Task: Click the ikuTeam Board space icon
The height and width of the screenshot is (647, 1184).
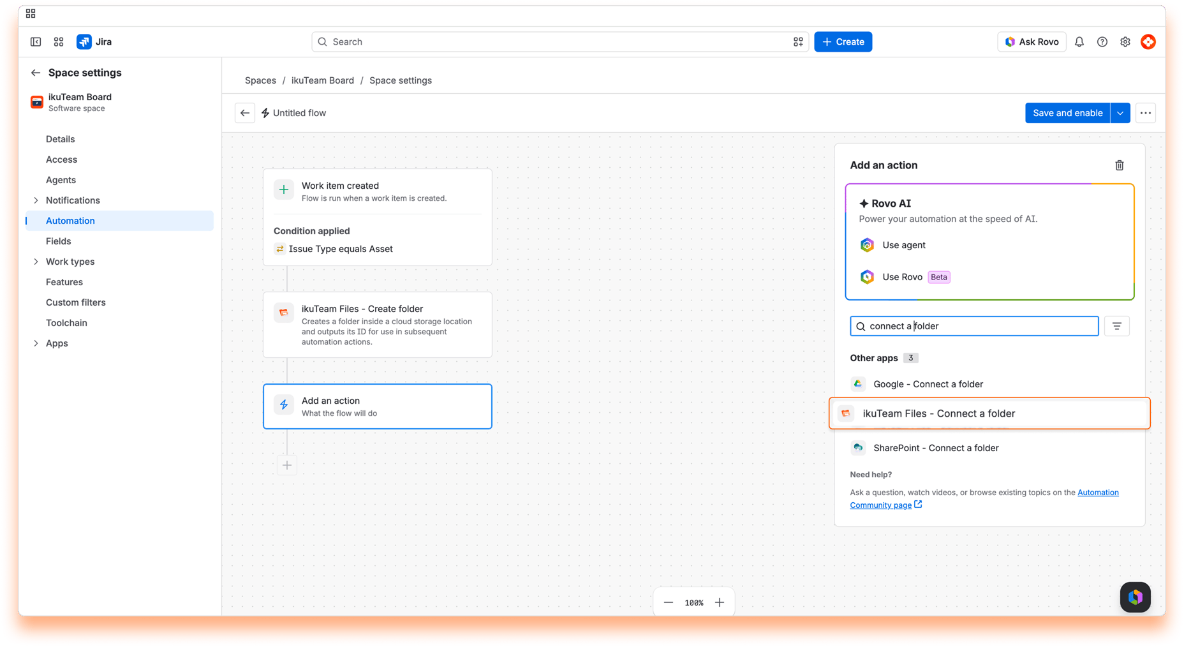Action: [x=37, y=102]
